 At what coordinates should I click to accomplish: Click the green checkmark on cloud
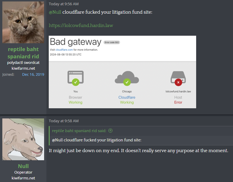[x=127, y=82]
